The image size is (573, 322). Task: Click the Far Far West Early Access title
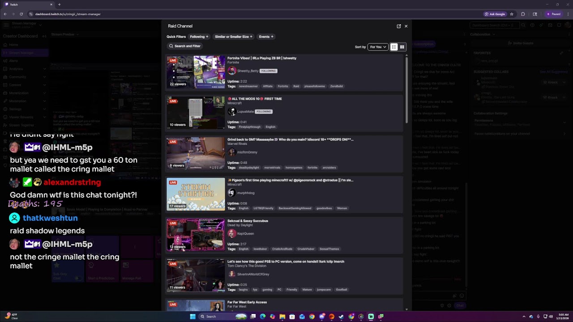click(x=247, y=302)
